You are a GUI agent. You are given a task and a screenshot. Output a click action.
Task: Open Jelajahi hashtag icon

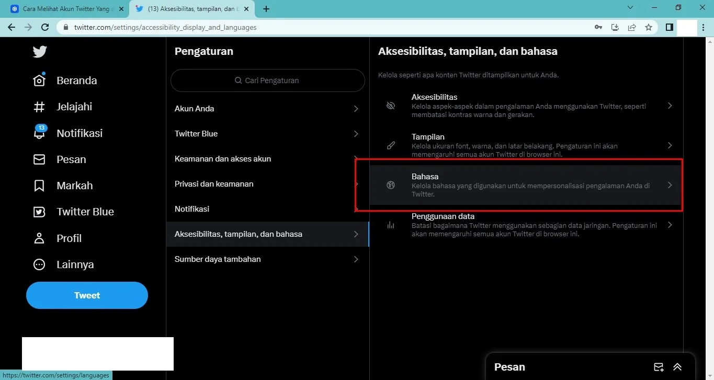point(39,107)
